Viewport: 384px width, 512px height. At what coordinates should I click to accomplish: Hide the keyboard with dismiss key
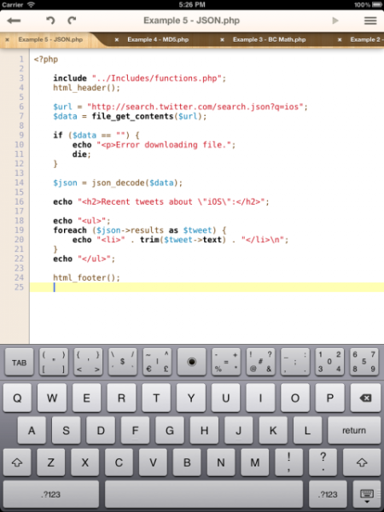pos(366,495)
